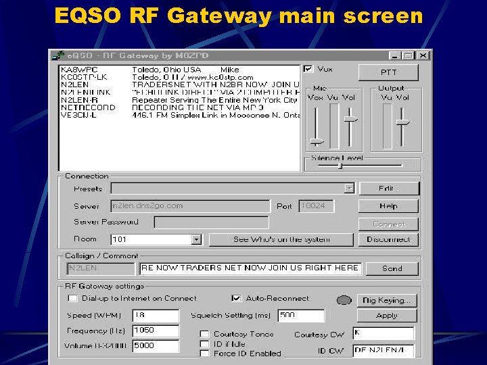487x365 pixels.
Task: Click the Output Vu level meter
Action: pos(387,126)
